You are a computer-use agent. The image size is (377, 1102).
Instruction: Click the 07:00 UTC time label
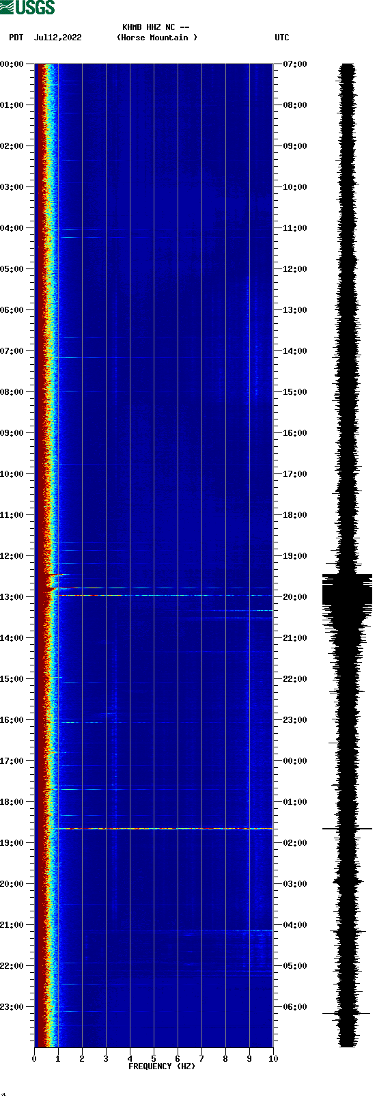[x=295, y=64]
